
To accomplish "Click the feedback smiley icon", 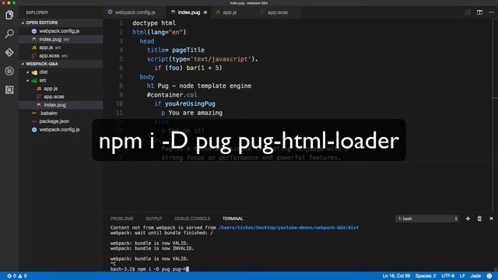I will tap(489, 276).
